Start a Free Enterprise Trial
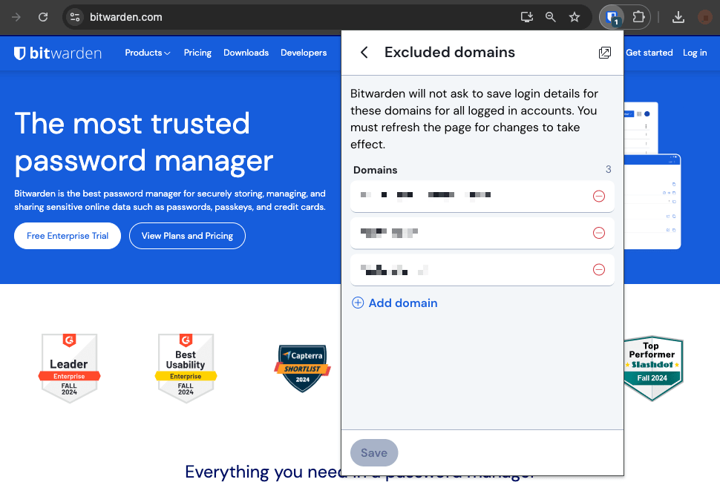The width and height of the screenshot is (720, 485). click(x=67, y=236)
